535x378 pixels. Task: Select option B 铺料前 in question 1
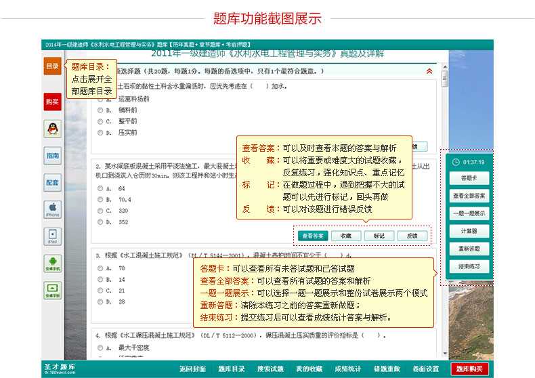(100, 109)
